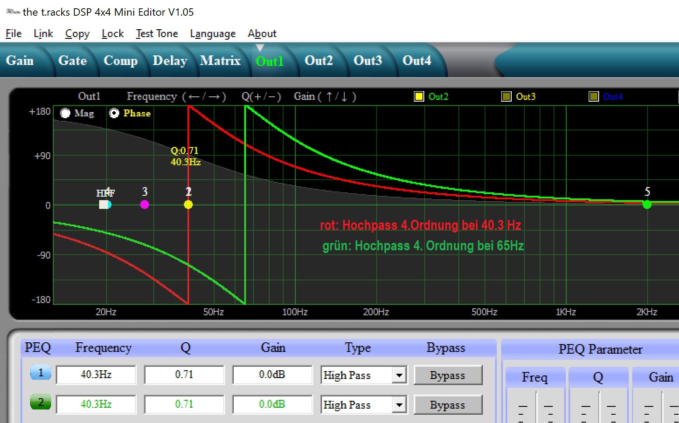This screenshot has width=679, height=423.
Task: Switch to the Matrix tab
Action: [x=220, y=61]
